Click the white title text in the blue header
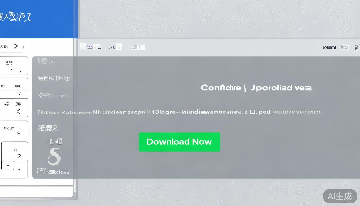 click(16, 17)
